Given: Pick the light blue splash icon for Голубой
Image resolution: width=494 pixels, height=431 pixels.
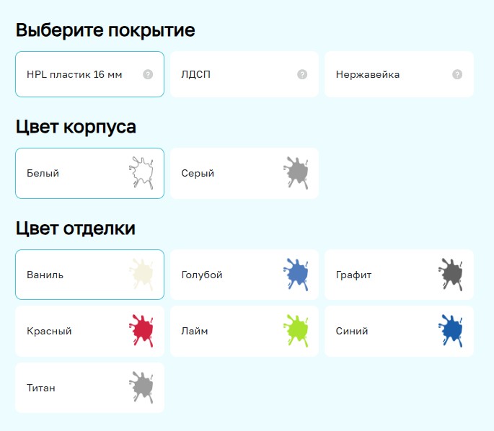Looking at the screenshot, I should point(296,275).
